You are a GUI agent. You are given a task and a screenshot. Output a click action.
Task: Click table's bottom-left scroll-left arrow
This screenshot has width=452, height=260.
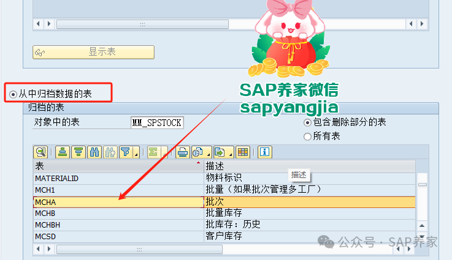tap(38, 249)
